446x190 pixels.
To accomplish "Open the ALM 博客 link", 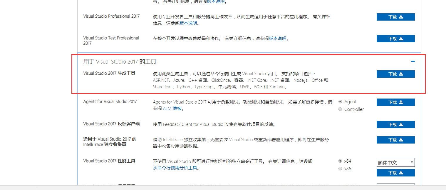I will point(172,109).
